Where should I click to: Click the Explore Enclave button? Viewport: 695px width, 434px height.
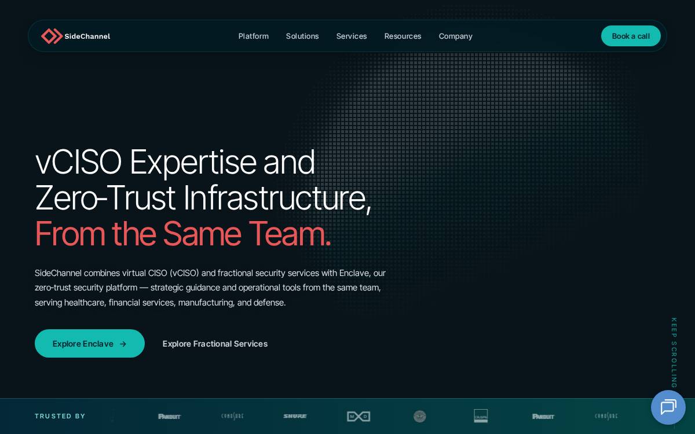90,344
